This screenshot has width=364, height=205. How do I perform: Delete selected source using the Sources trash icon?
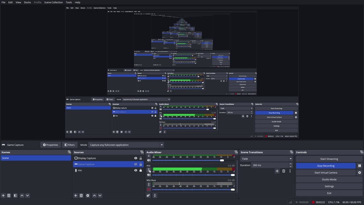81,196
